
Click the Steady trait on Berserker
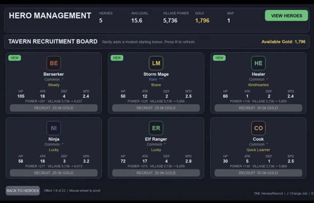click(x=54, y=85)
